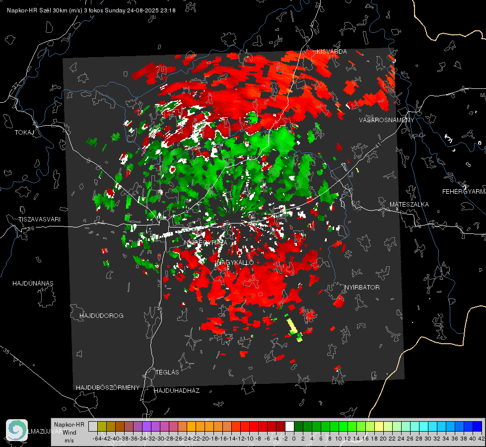Select the HAJDÚHADHÁZ town label

(x=177, y=391)
